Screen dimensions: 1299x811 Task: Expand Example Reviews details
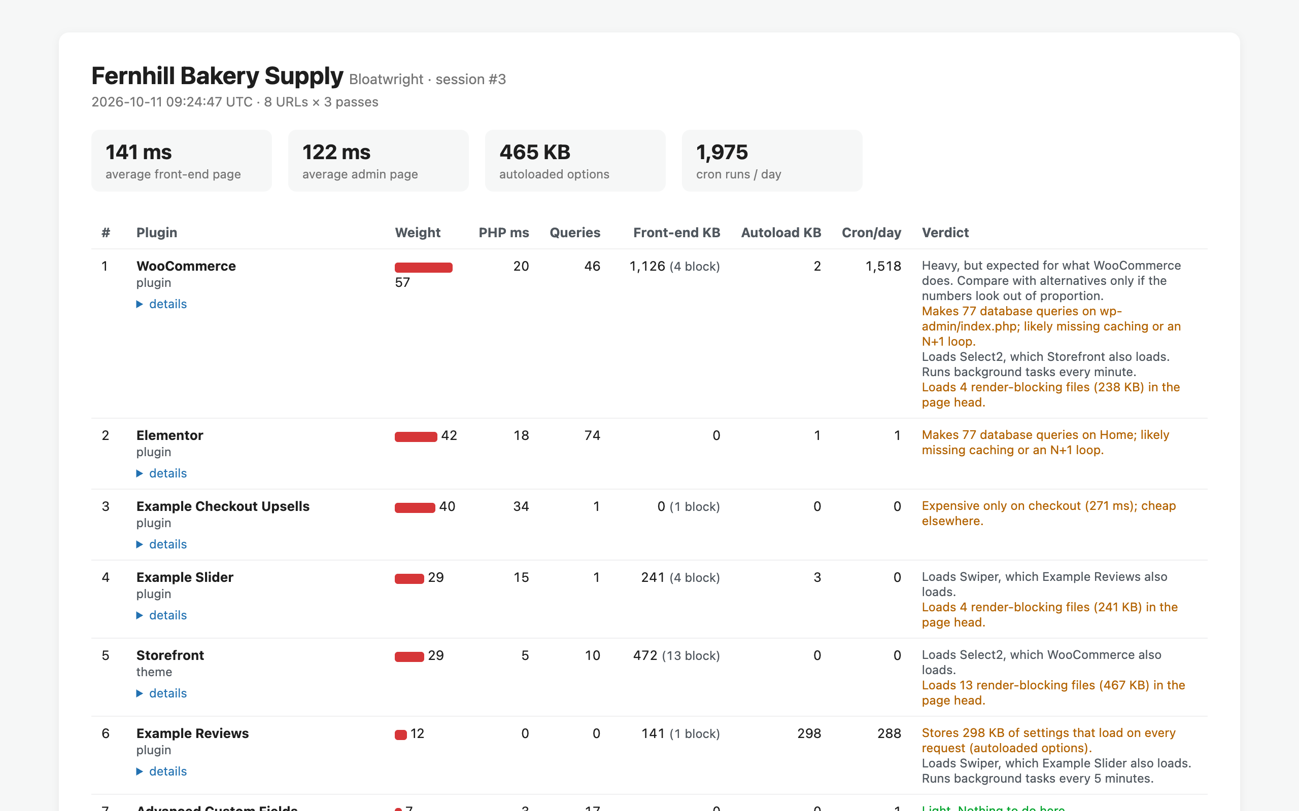point(161,771)
